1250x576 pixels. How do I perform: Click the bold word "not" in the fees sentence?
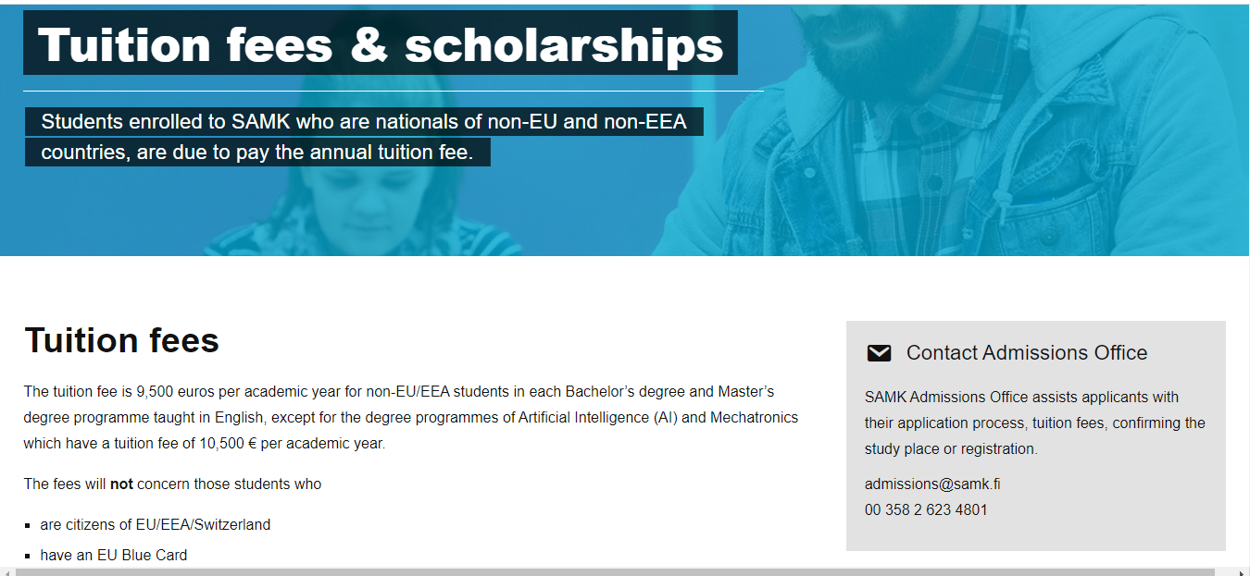click(x=121, y=484)
